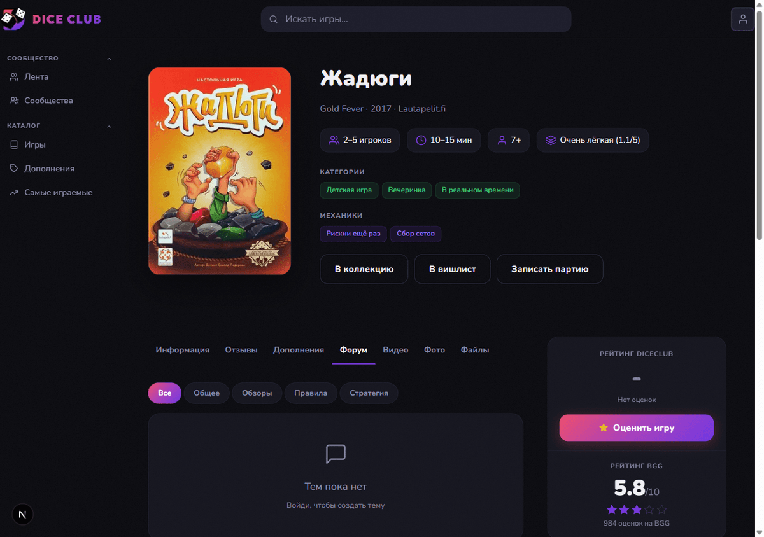Image resolution: width=764 pixels, height=537 pixels.
Task: Click the 984 оценок на BGG text
Action: [x=637, y=524]
